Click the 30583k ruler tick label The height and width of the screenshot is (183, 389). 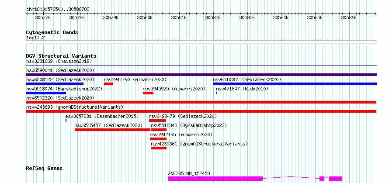[247, 17]
